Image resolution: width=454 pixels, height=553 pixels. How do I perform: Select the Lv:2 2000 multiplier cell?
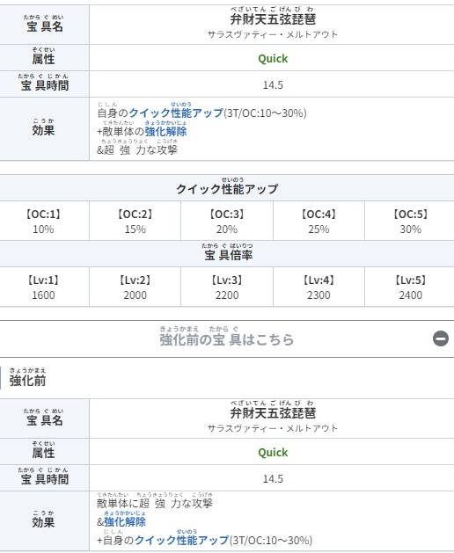(135, 287)
